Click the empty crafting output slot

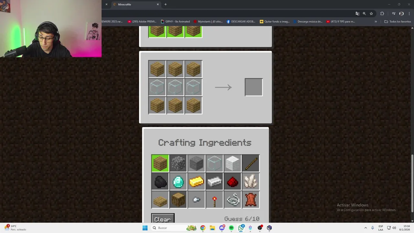tap(254, 87)
